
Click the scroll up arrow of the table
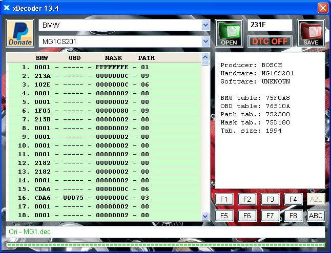coord(206,57)
